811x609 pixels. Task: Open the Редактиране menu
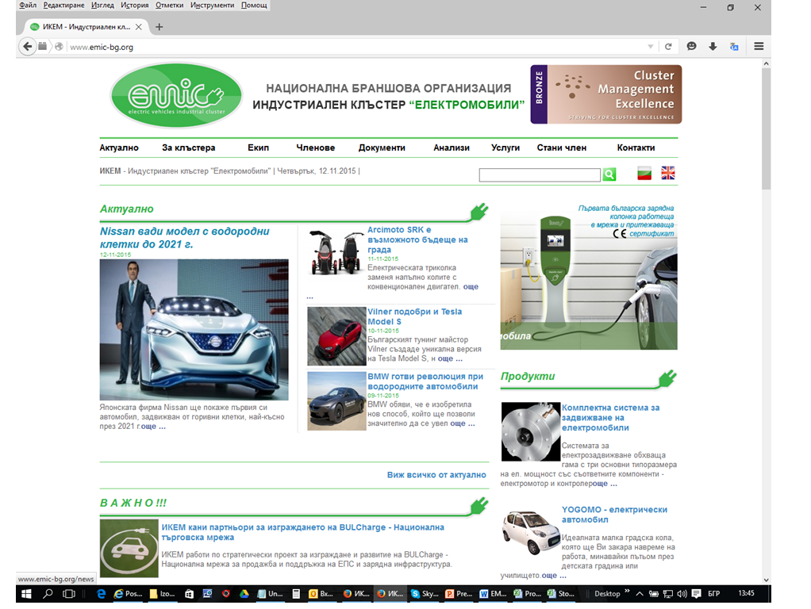63,6
